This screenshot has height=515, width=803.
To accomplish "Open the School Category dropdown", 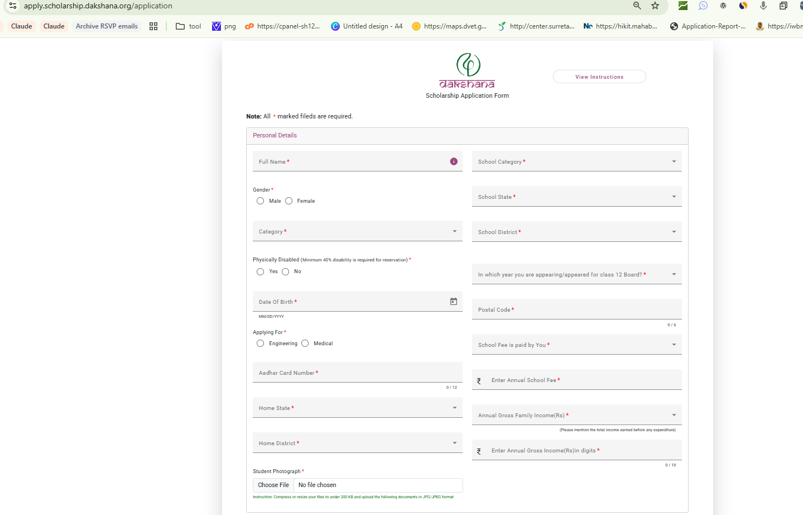I will tap(577, 161).
